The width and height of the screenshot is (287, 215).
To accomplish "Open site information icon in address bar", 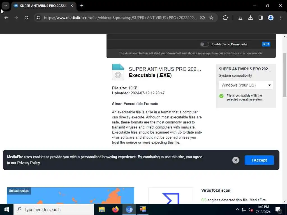I will tap(38, 18).
